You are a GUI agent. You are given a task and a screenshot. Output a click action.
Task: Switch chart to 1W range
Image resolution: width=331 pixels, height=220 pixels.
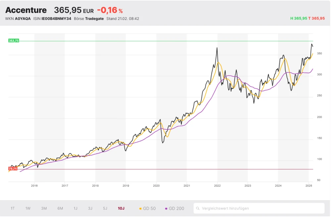pos(28,208)
